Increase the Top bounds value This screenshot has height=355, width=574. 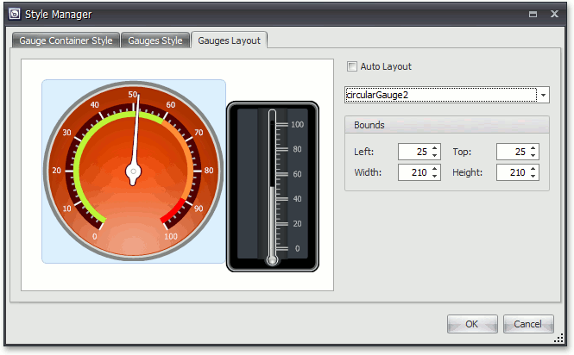pos(533,147)
